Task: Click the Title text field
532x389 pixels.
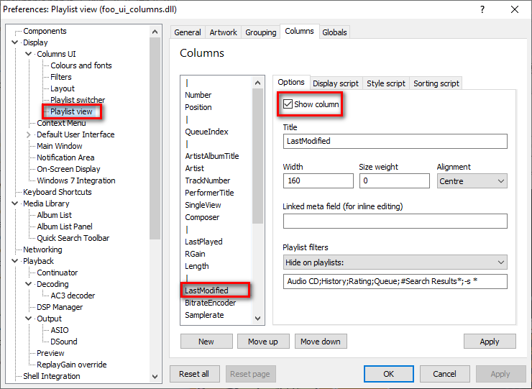Action: pos(395,141)
